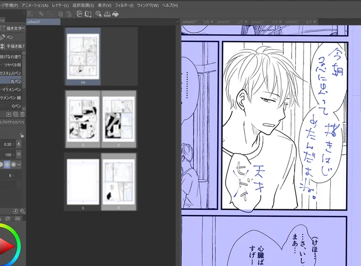Viewport: 361px width, 266px height.
Task: Click the opacity value 100
Action: point(7,155)
